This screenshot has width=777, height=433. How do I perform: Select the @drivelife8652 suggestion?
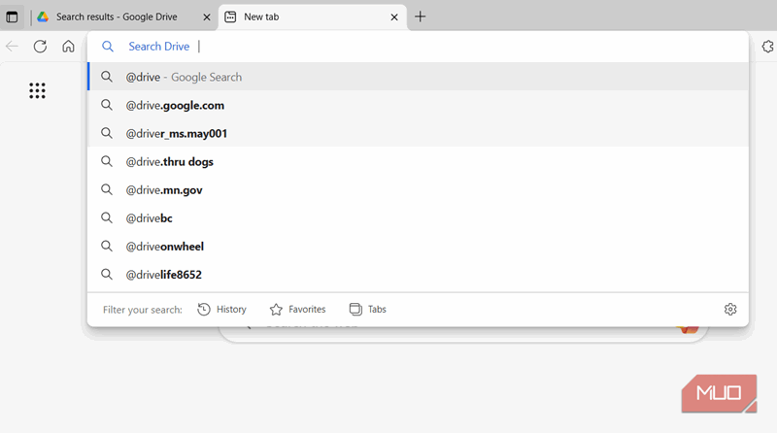(x=418, y=275)
